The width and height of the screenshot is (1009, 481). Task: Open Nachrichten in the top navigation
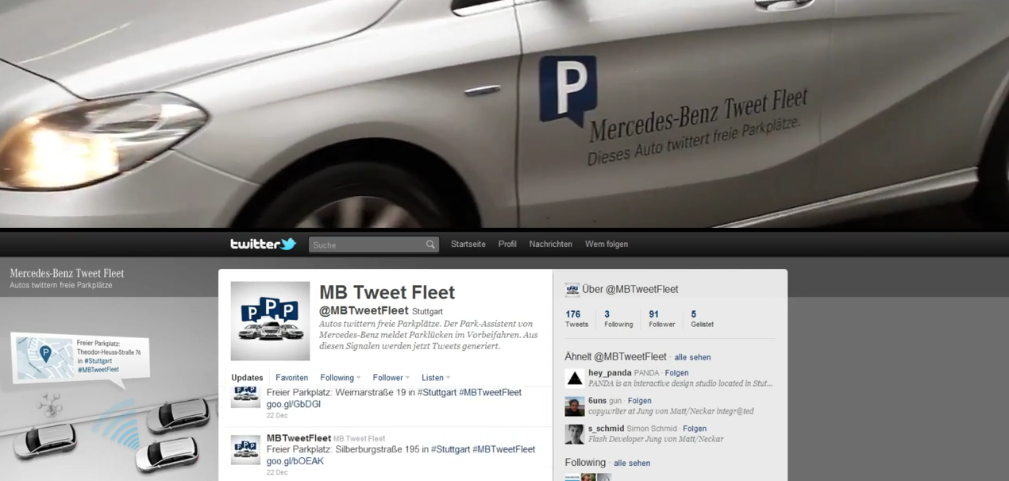coord(551,244)
